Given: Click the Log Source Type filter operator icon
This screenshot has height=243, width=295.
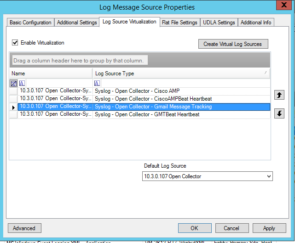Looking at the screenshot, I should coord(97,83).
